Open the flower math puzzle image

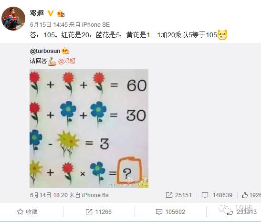point(89,128)
